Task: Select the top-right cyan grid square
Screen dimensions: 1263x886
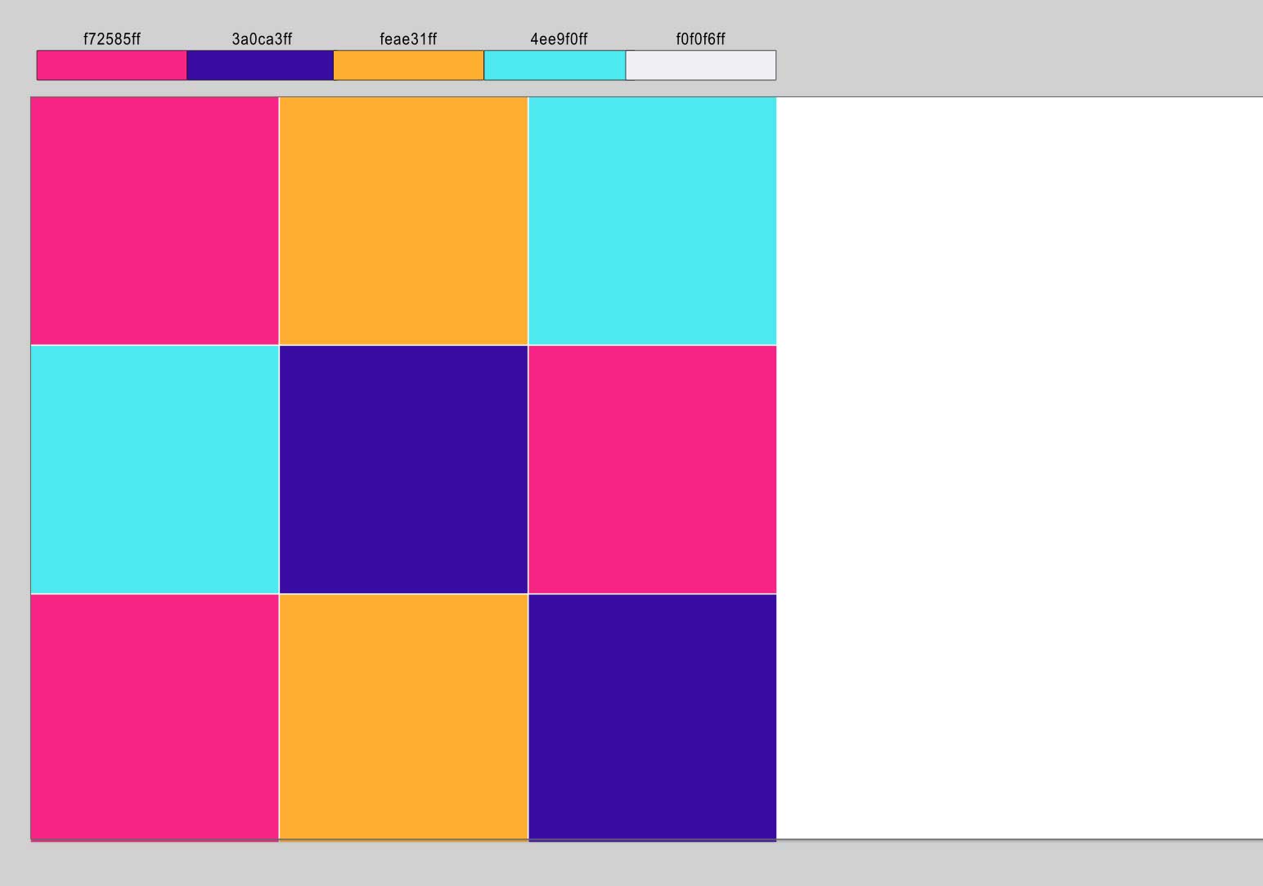Action: (x=652, y=221)
